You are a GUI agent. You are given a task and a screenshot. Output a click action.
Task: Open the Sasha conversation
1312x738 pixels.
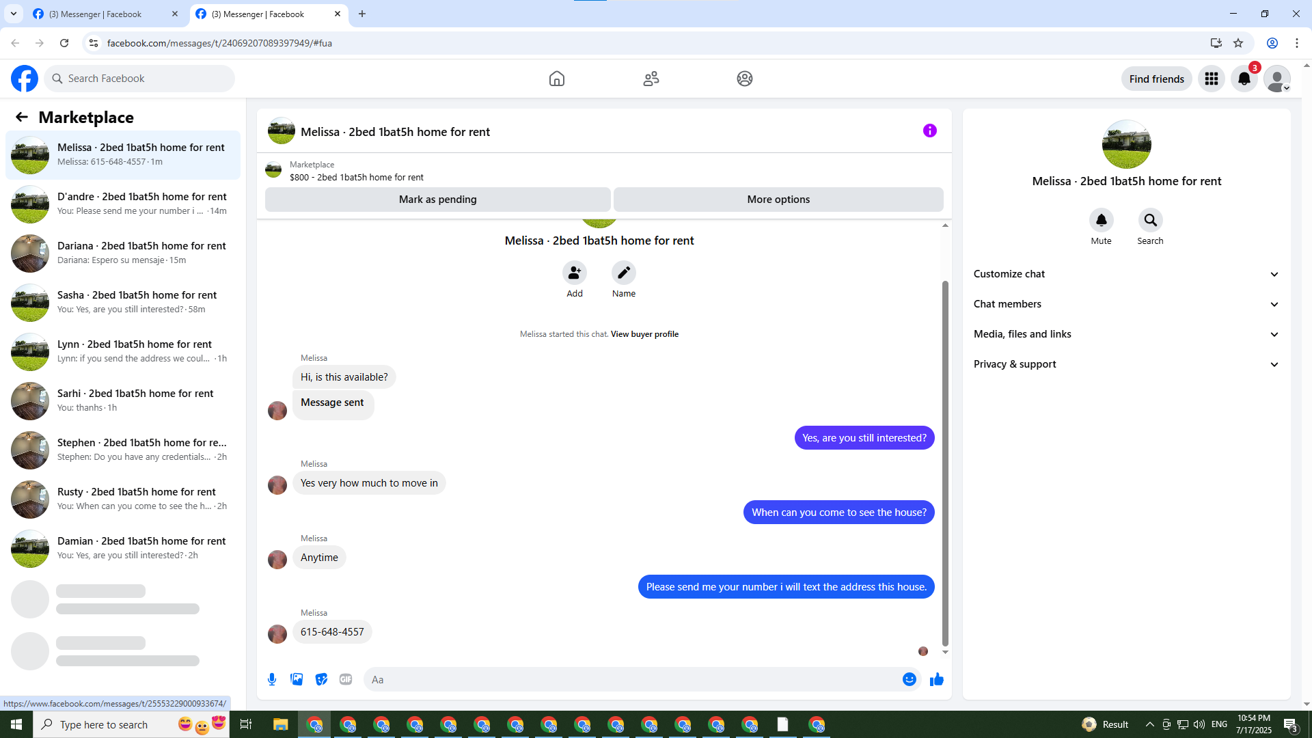click(x=123, y=303)
